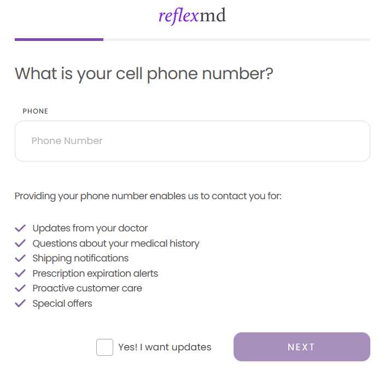Image resolution: width=390 pixels, height=370 pixels.
Task: Click the "Updates from your doctor" text
Action: click(x=90, y=228)
